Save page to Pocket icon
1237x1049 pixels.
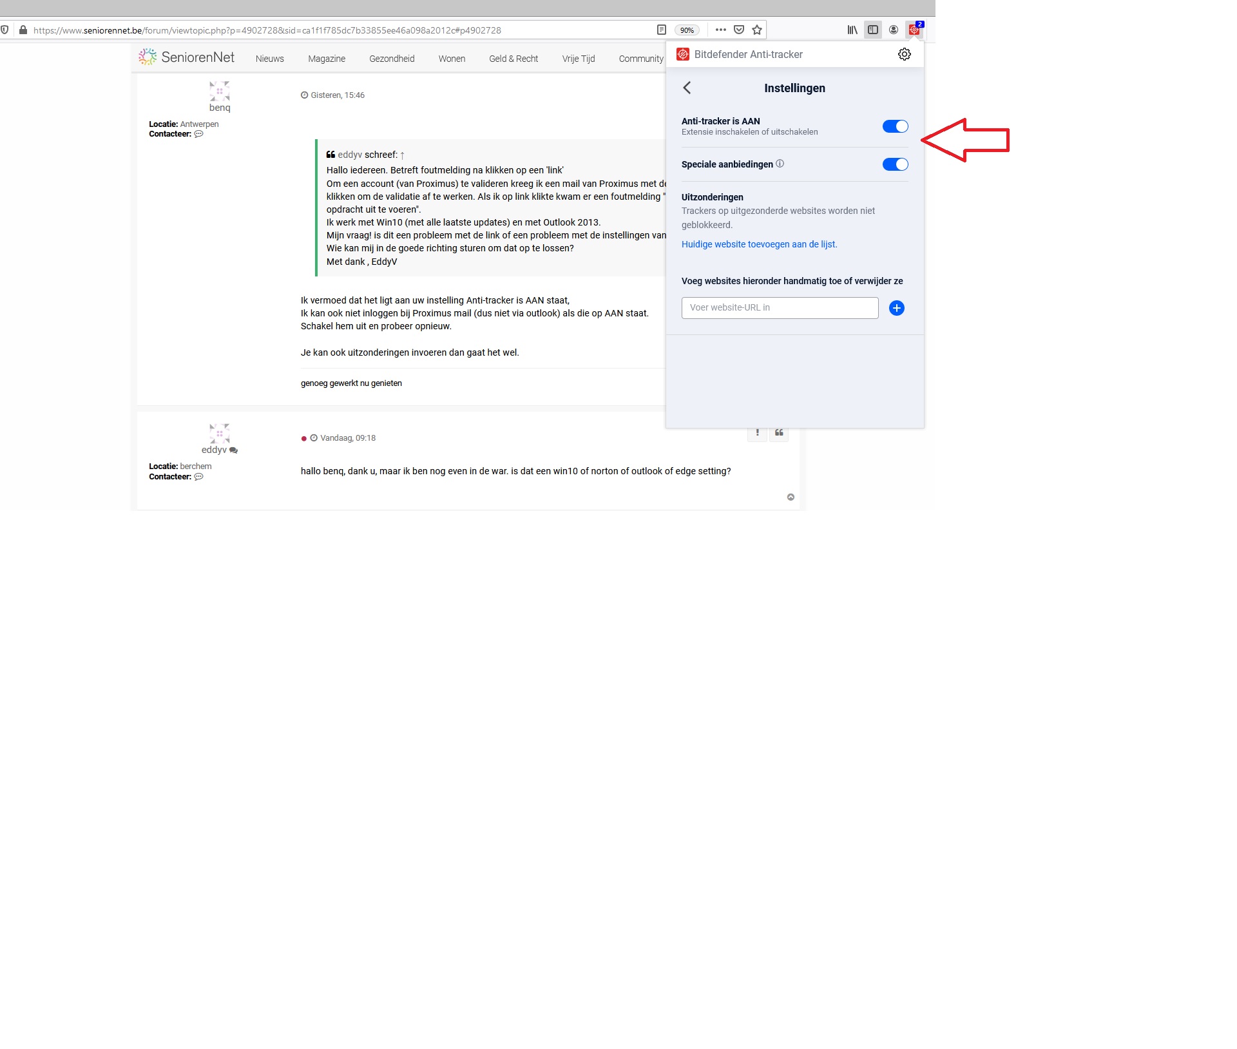pyautogui.click(x=739, y=30)
